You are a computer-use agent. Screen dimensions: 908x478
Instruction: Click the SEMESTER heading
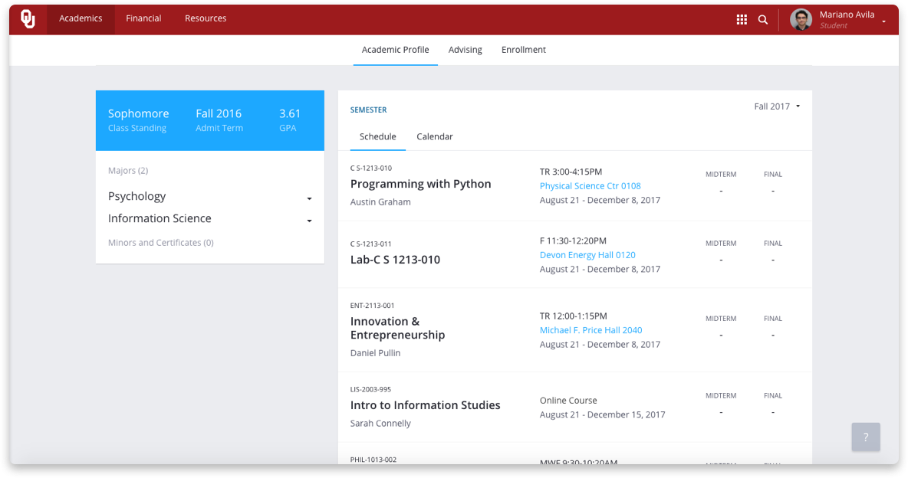[368, 110]
